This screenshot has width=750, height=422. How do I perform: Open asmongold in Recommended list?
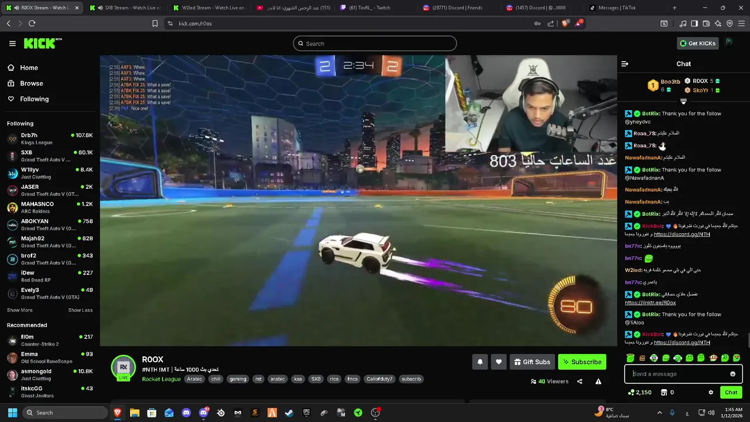[50, 375]
